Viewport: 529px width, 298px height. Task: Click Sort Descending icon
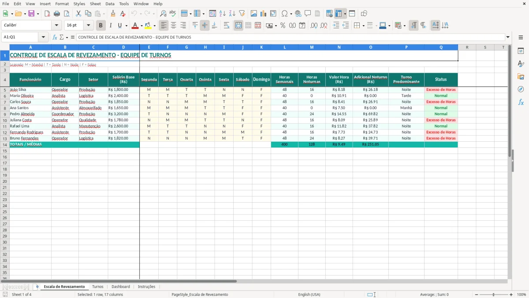tap(232, 14)
